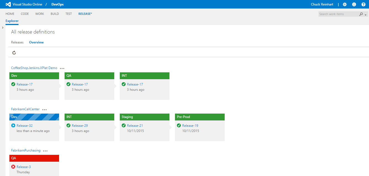The height and width of the screenshot is (176, 369).
Task: Open the Release-21 link
Action: (x=135, y=126)
